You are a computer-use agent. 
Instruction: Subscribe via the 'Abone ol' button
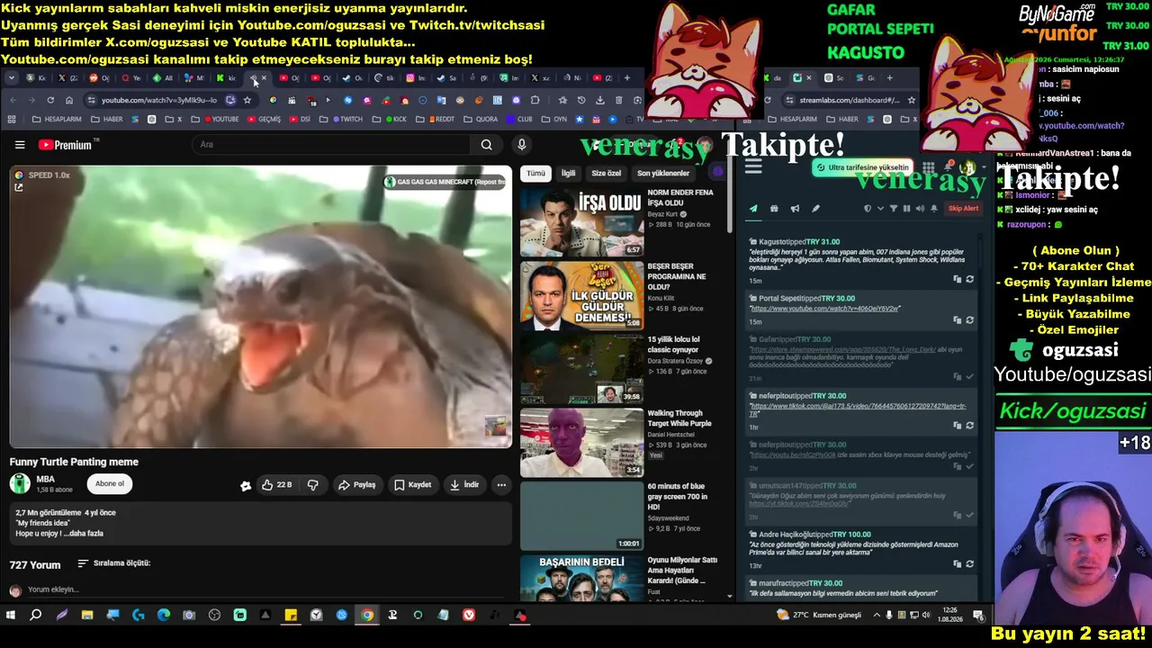tap(110, 484)
